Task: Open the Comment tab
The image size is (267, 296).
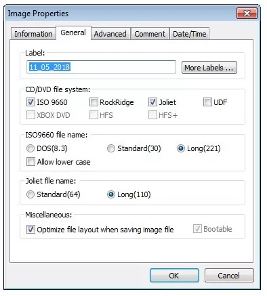Action: (150, 34)
